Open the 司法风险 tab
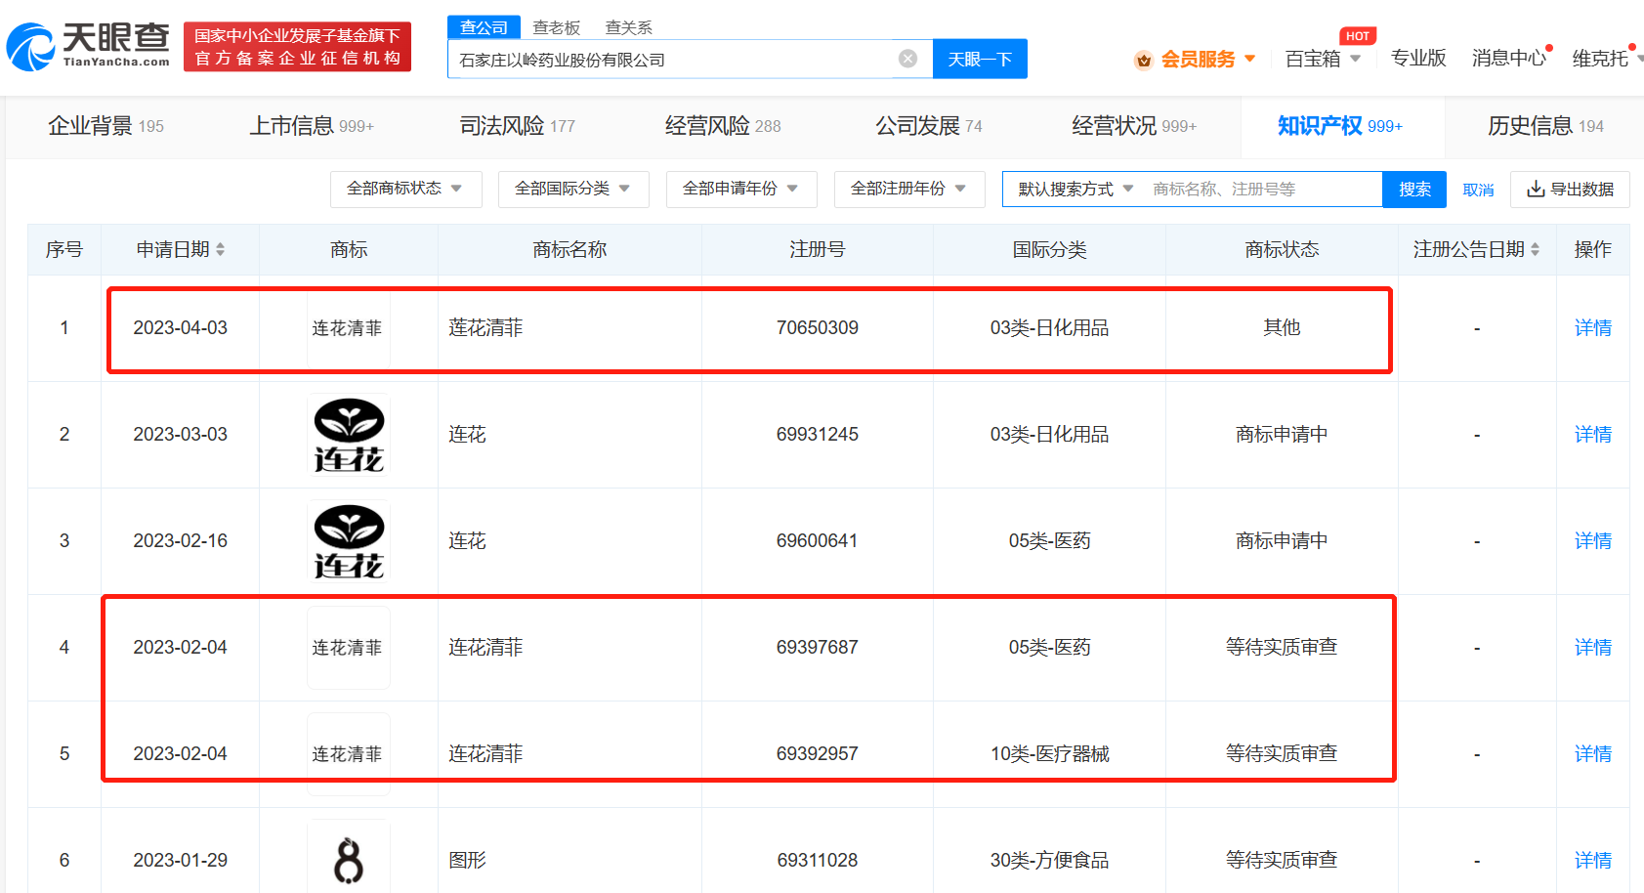This screenshot has height=893, width=1644. coord(518,126)
